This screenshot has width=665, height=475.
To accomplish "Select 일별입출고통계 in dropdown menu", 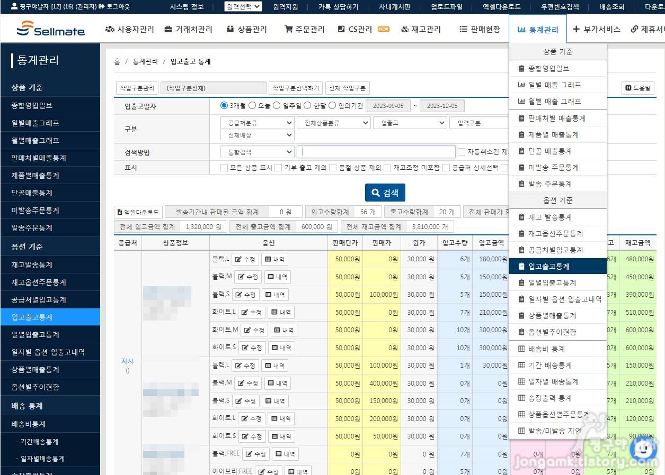I will [x=557, y=282].
